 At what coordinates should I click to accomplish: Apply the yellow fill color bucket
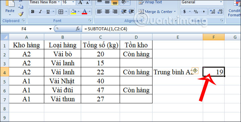73,12
